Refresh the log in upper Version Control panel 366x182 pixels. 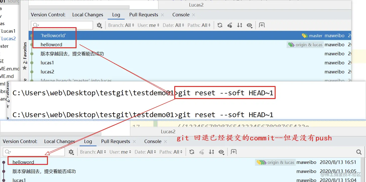[220, 25]
